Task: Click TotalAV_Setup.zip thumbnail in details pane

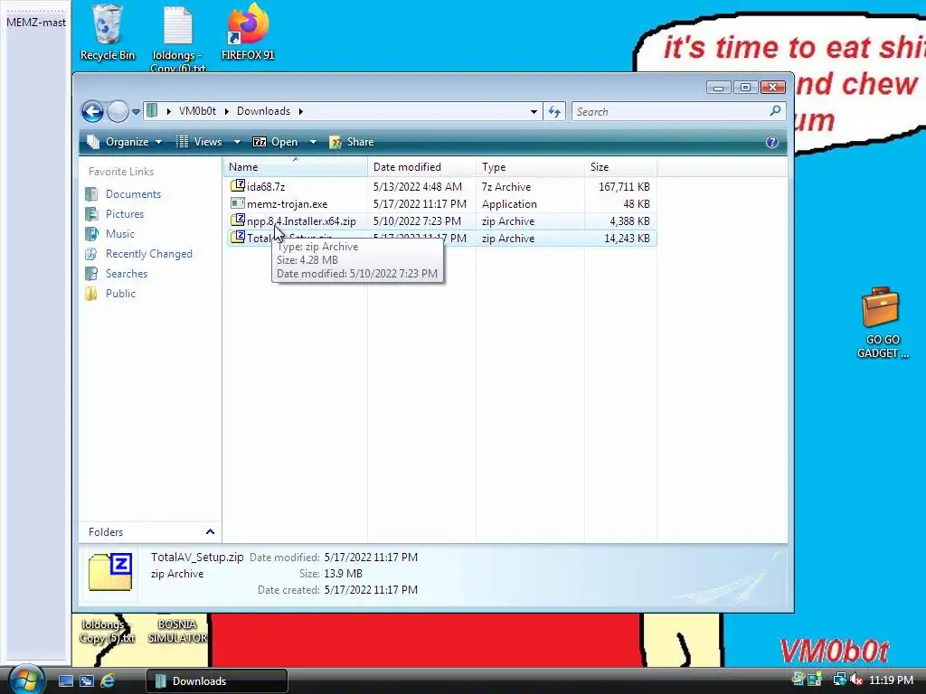Action: coord(110,572)
